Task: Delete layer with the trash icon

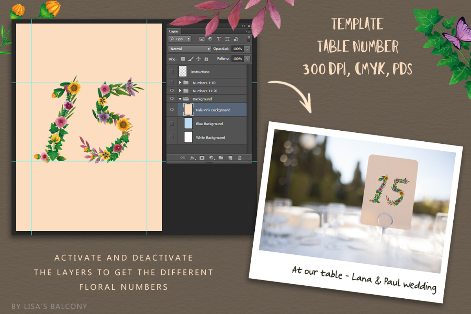Action: [239, 158]
